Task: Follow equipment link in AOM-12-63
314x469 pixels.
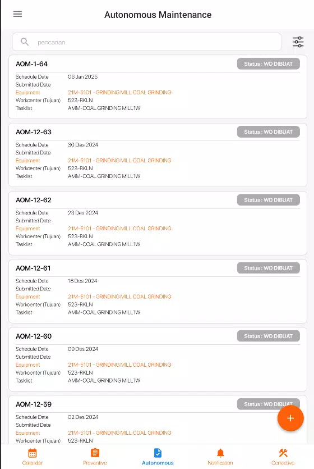Action: point(119,160)
